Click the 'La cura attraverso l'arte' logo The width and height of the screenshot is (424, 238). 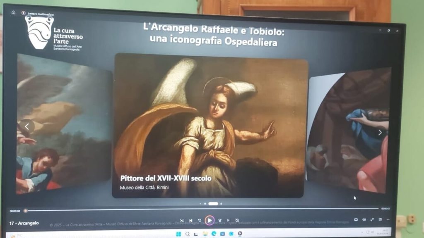(x=53, y=33)
